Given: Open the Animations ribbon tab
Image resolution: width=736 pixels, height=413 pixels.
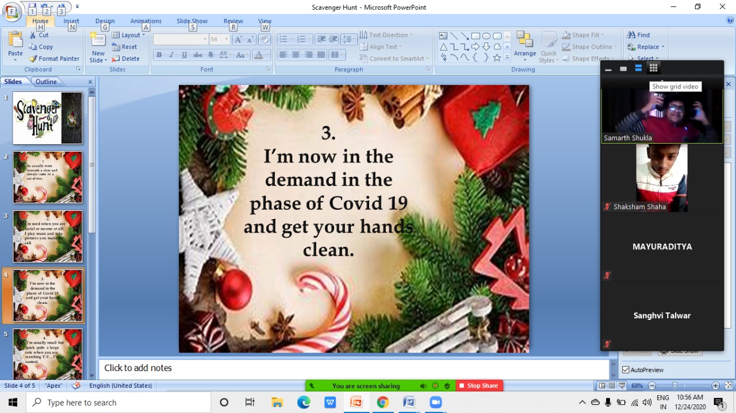Looking at the screenshot, I should point(145,21).
